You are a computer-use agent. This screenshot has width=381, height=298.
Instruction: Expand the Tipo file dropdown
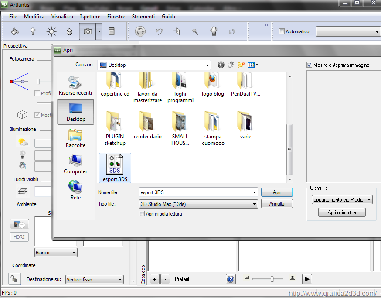pos(255,204)
